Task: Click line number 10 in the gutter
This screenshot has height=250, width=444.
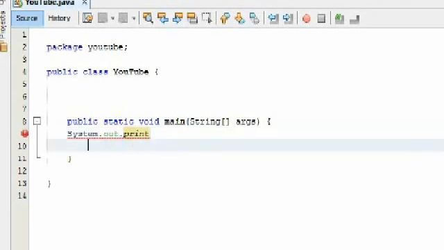Action: 22,146
